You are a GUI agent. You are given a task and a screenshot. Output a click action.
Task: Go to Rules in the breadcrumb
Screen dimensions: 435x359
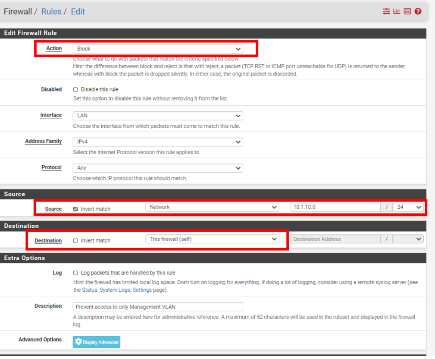pyautogui.click(x=51, y=12)
